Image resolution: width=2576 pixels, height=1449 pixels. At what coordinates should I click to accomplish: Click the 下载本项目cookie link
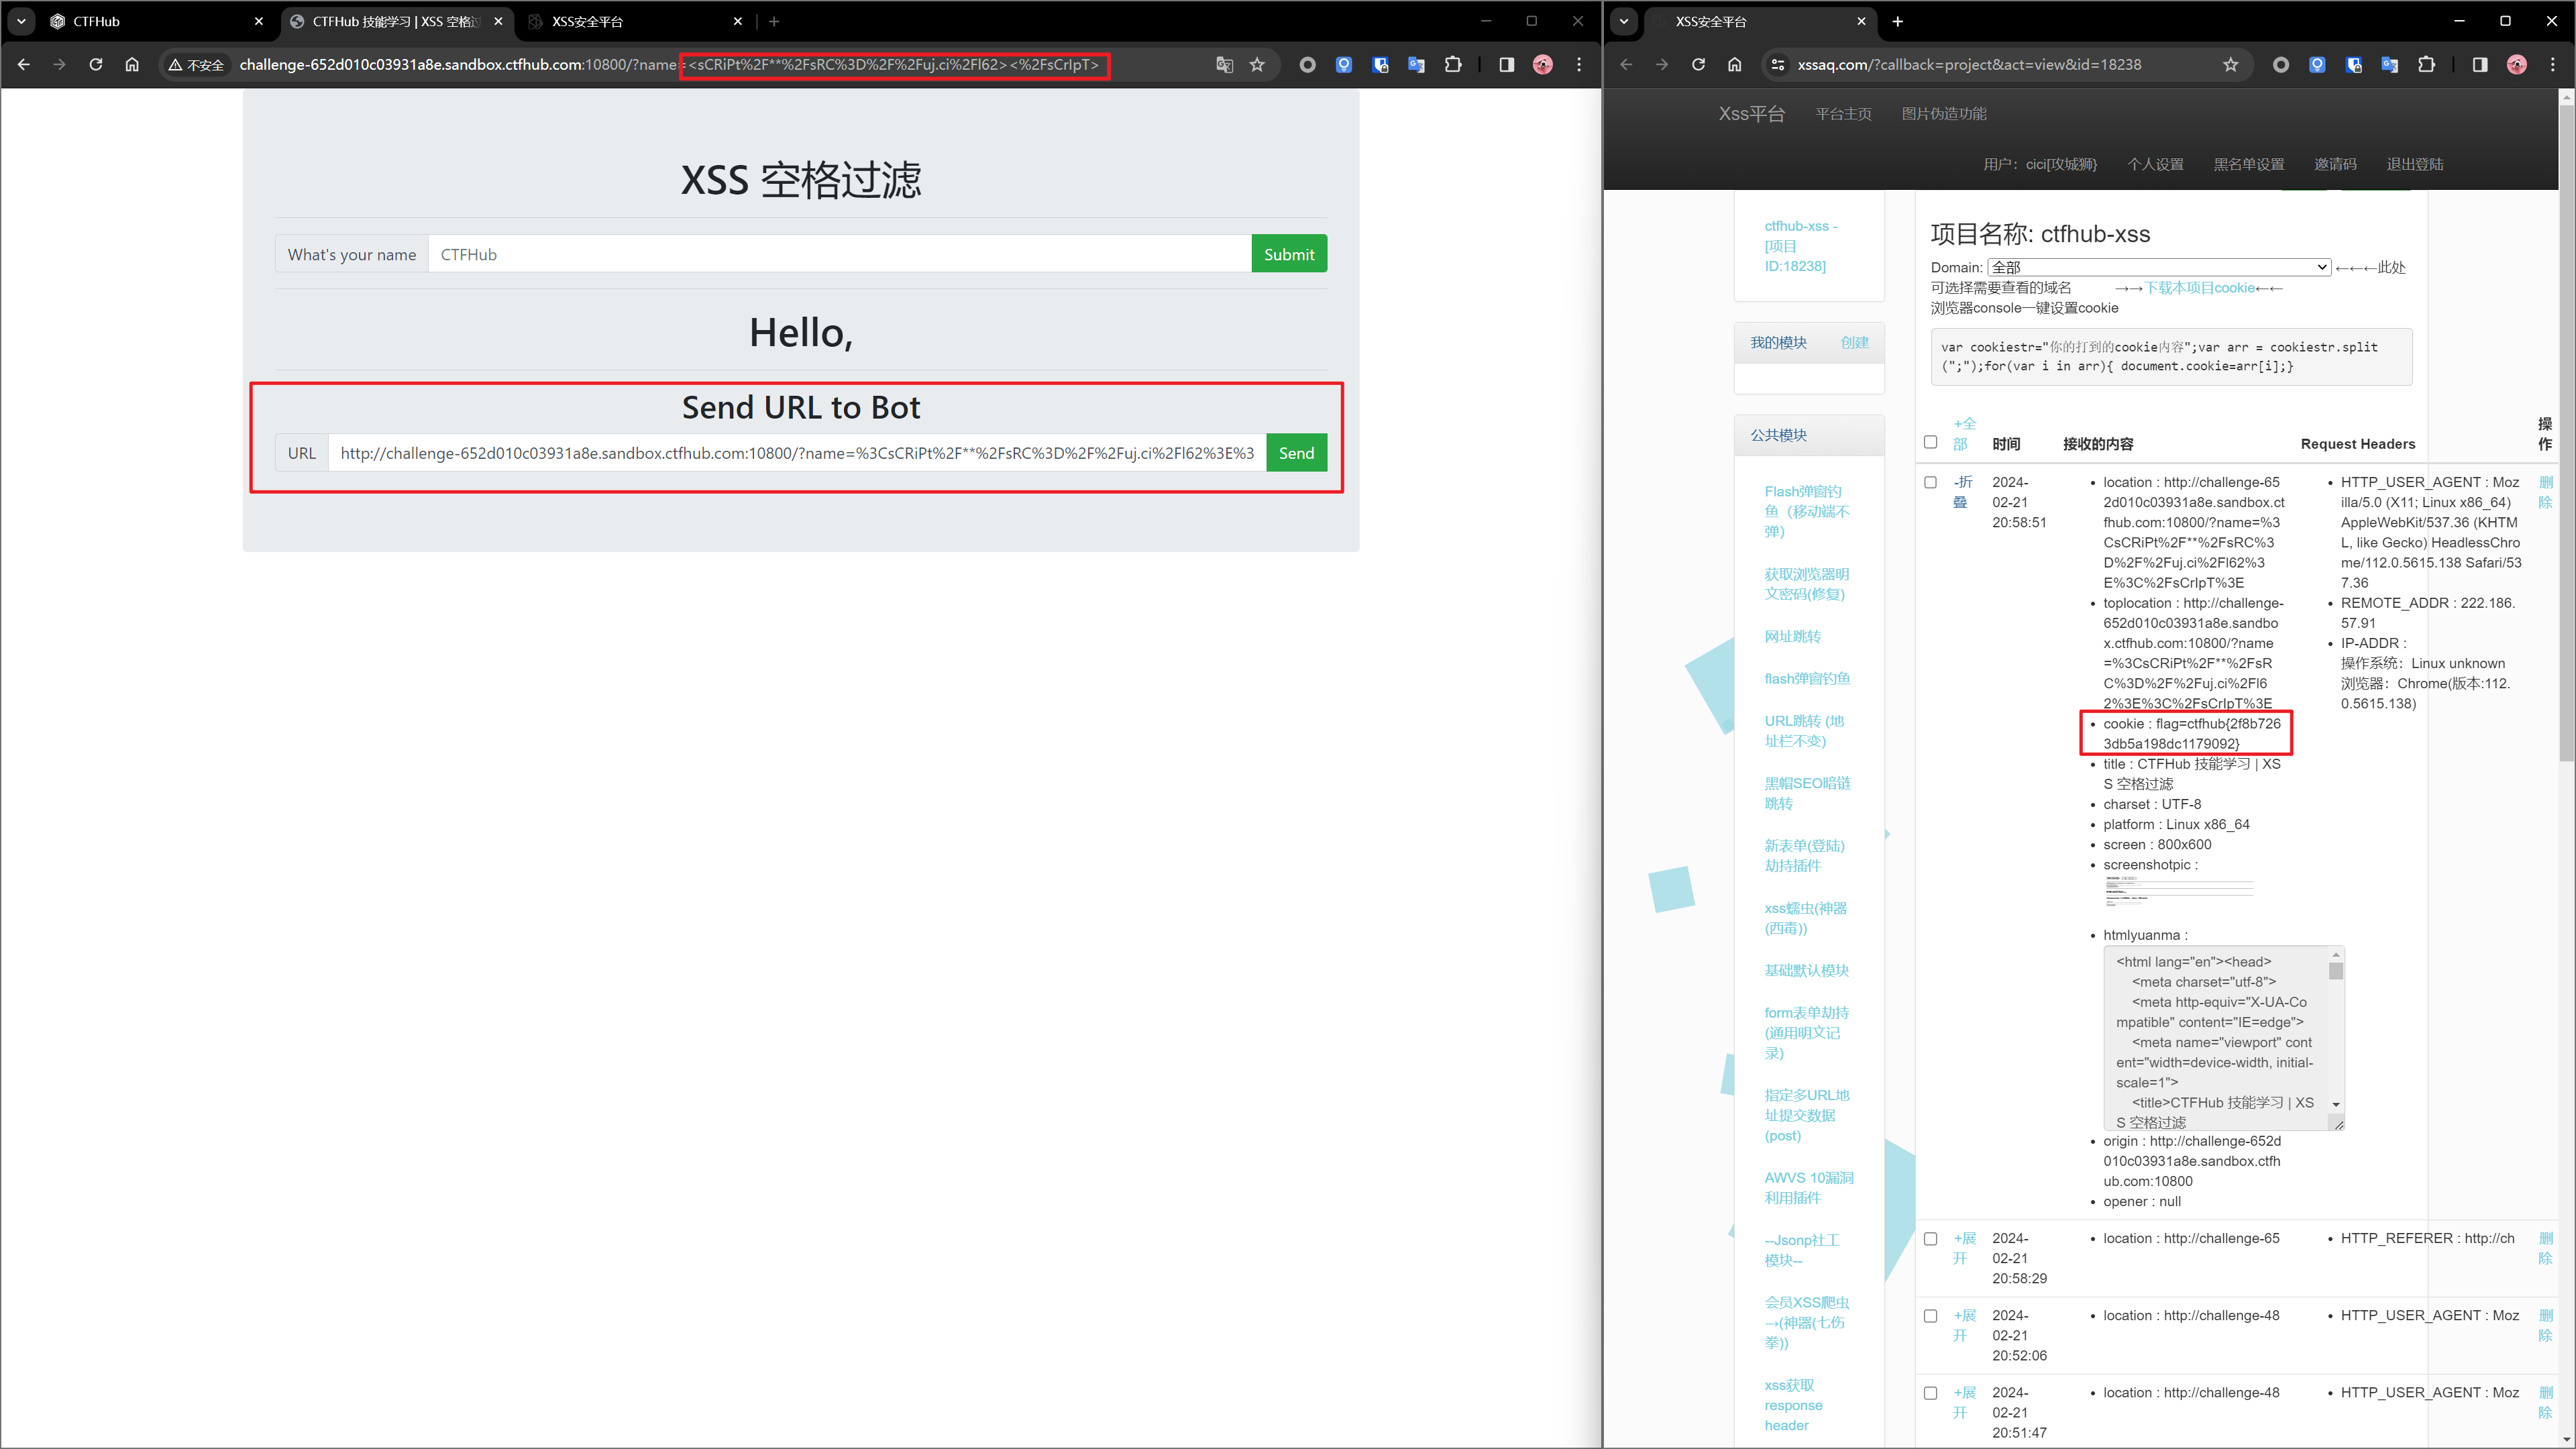click(x=2200, y=287)
